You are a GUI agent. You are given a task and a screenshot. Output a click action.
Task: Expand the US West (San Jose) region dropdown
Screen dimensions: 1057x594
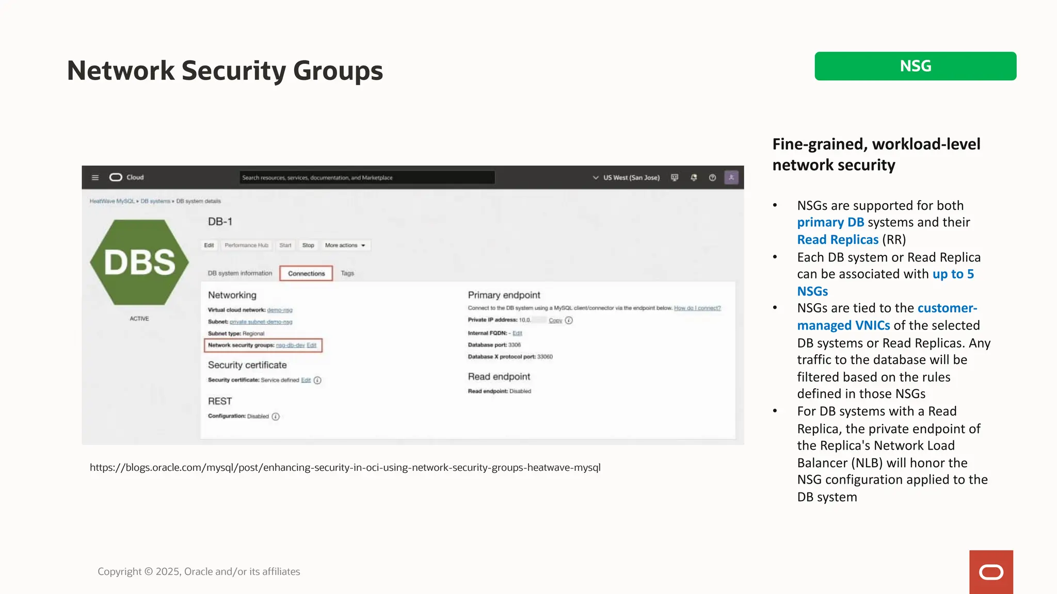[626, 177]
